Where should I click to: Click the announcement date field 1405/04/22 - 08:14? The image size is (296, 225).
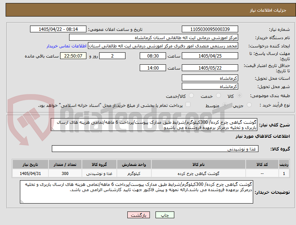click(58, 29)
